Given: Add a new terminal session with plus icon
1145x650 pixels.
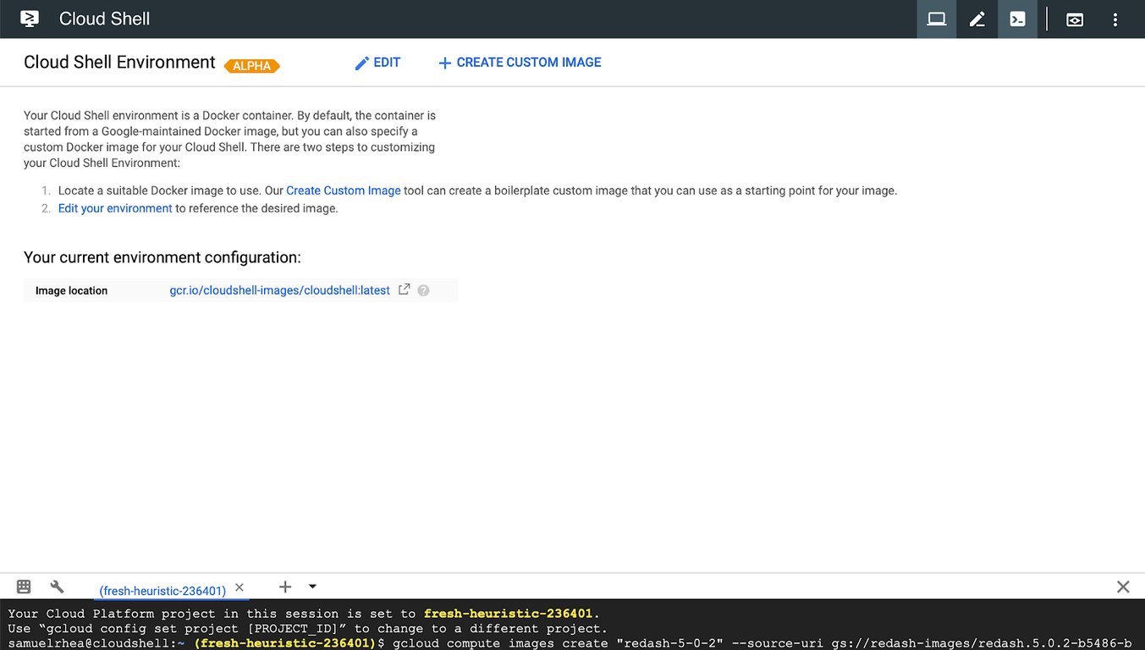Looking at the screenshot, I should pos(285,587).
